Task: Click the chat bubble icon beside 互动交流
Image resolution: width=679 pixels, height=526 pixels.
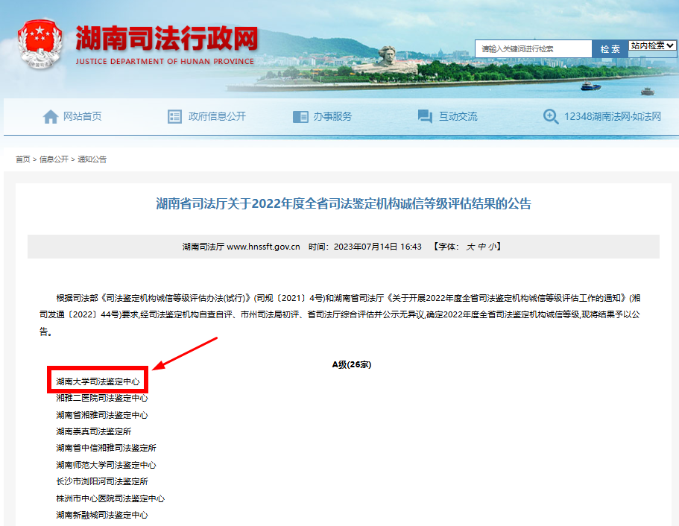Action: click(425, 116)
